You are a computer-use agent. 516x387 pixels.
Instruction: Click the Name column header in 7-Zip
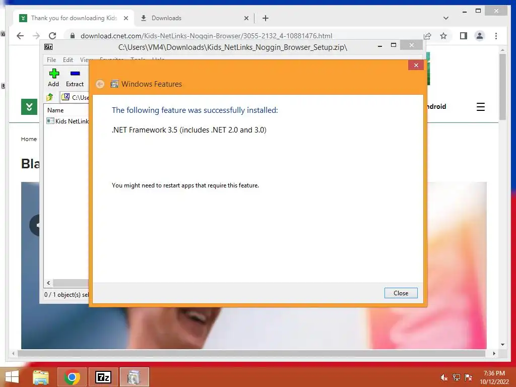pos(55,110)
